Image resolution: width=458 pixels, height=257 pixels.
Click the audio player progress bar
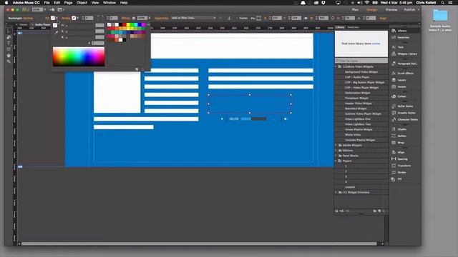pyautogui.click(x=253, y=119)
